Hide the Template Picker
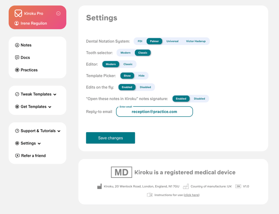279x214 pixels. [142, 76]
